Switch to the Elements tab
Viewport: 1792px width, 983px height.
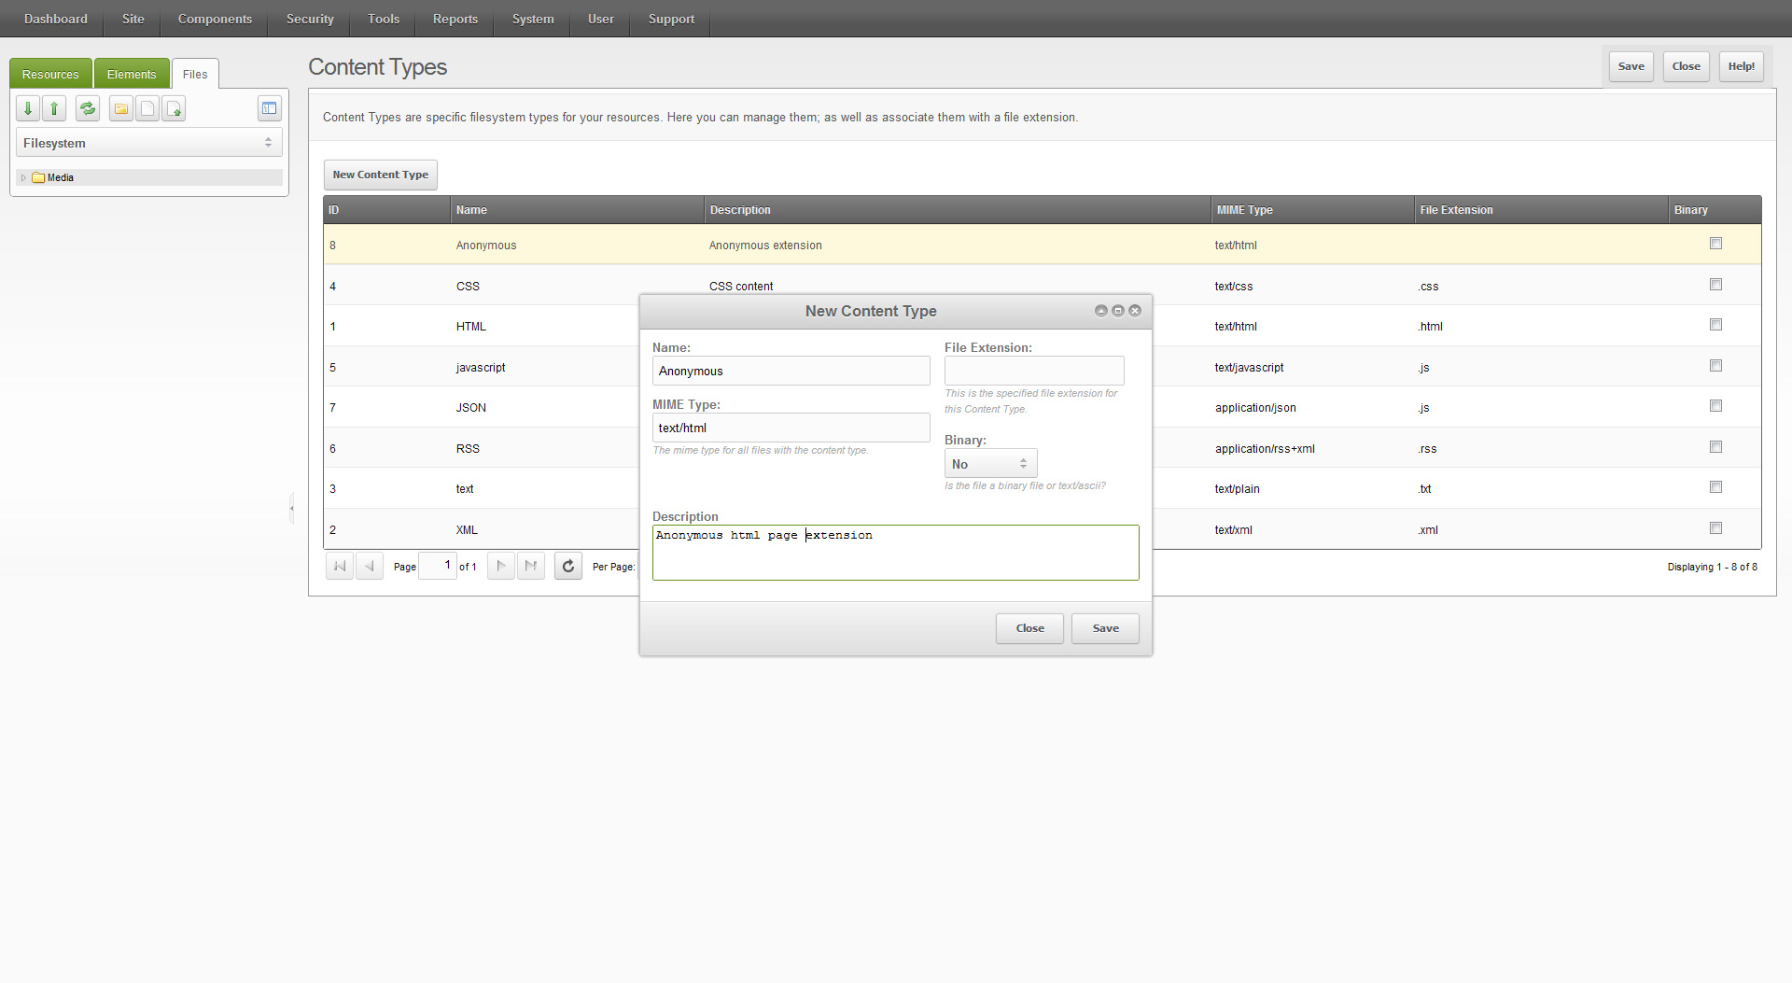click(132, 74)
